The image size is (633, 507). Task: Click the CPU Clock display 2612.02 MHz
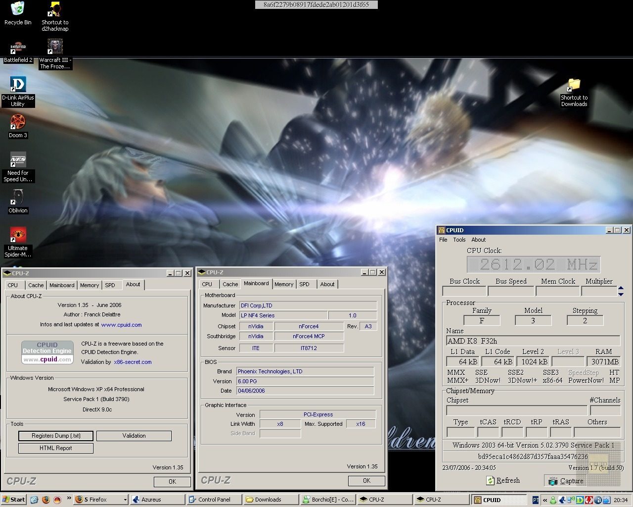pyautogui.click(x=534, y=264)
